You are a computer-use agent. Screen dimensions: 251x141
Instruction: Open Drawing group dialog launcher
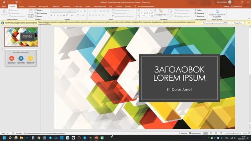192,19
